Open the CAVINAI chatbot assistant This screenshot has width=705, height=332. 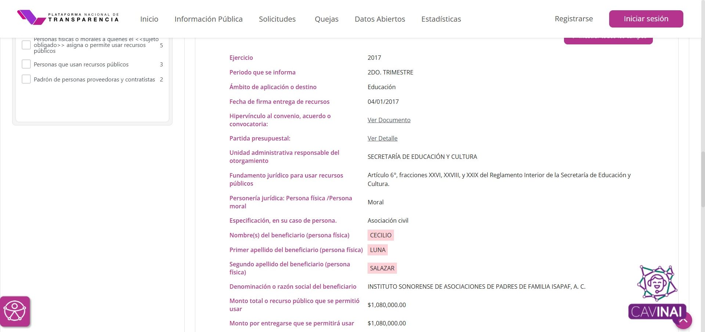tap(657, 290)
